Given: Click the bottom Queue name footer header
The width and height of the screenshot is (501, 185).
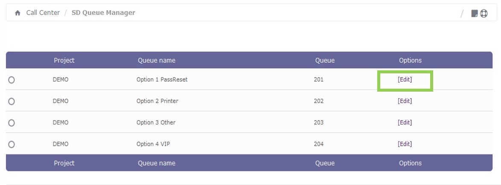Looking at the screenshot, I should pyautogui.click(x=156, y=163).
